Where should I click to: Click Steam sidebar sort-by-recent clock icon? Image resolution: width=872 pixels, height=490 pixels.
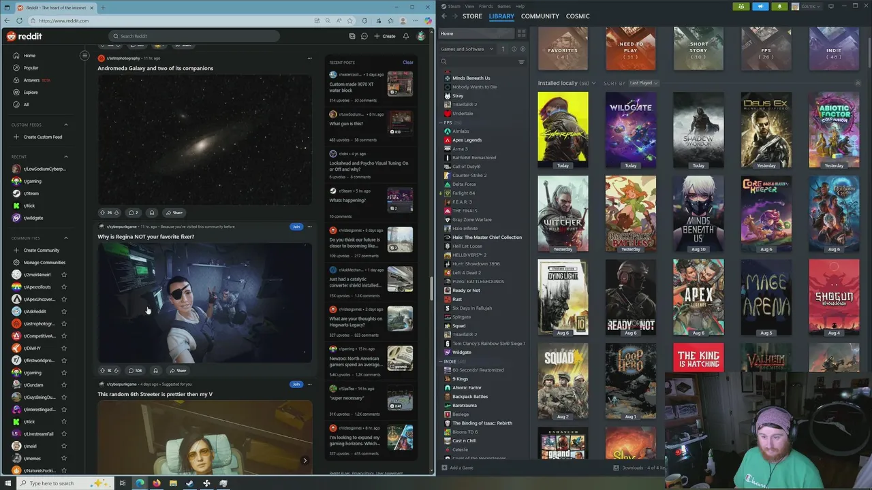tap(514, 49)
